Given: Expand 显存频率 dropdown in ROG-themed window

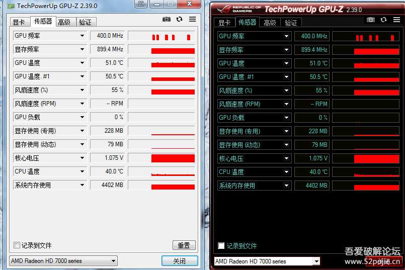Looking at the screenshot, I should (x=286, y=50).
